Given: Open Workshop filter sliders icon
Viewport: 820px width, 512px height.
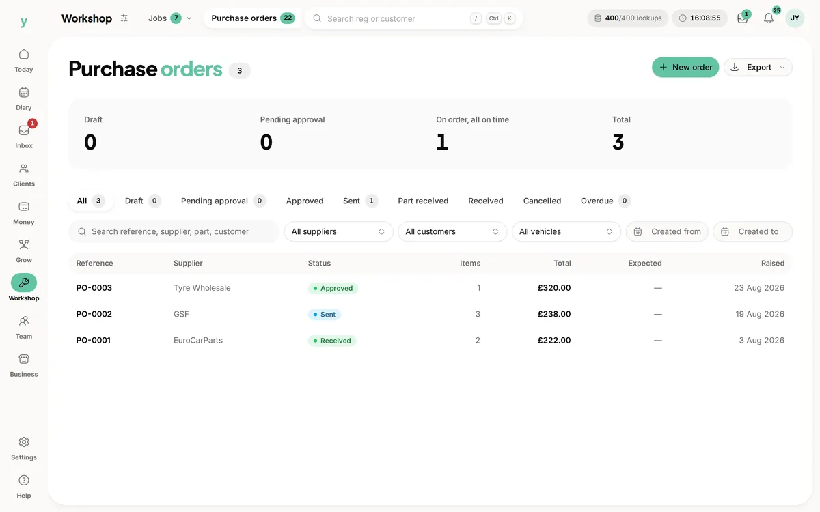Looking at the screenshot, I should tap(124, 18).
